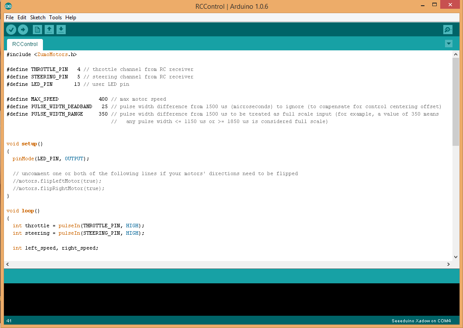Minimize the Arduino window
Image resolution: width=463 pixels, height=328 pixels.
[423, 5]
